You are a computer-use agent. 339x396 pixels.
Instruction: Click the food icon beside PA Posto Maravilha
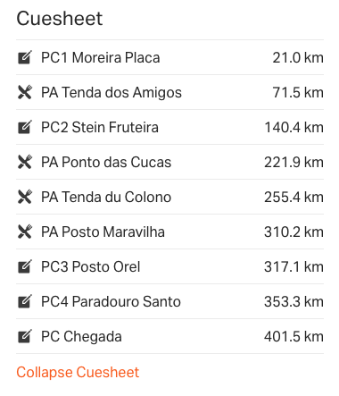[x=25, y=232]
